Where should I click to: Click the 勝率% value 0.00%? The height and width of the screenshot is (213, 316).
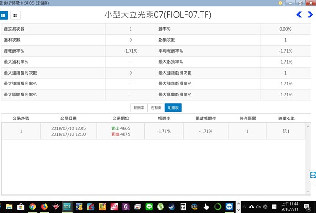pos(285,29)
